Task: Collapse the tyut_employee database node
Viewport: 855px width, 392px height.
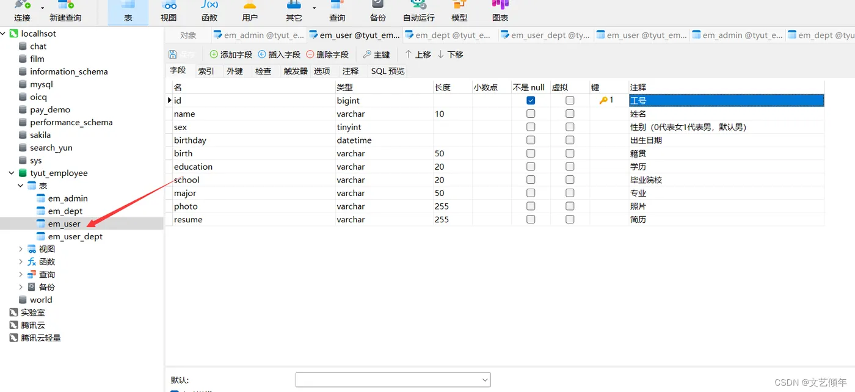Action: click(x=12, y=173)
